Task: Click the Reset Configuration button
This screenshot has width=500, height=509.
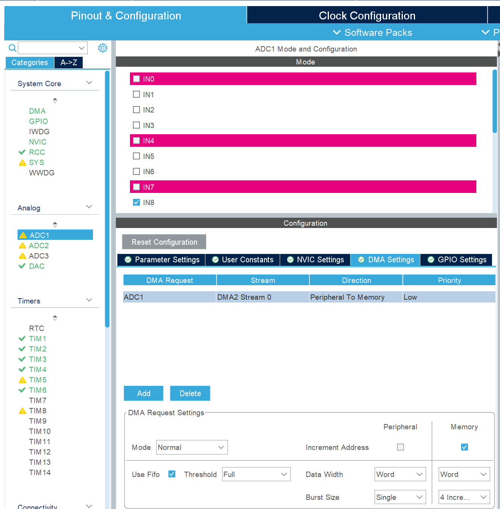Action: pyautogui.click(x=164, y=242)
